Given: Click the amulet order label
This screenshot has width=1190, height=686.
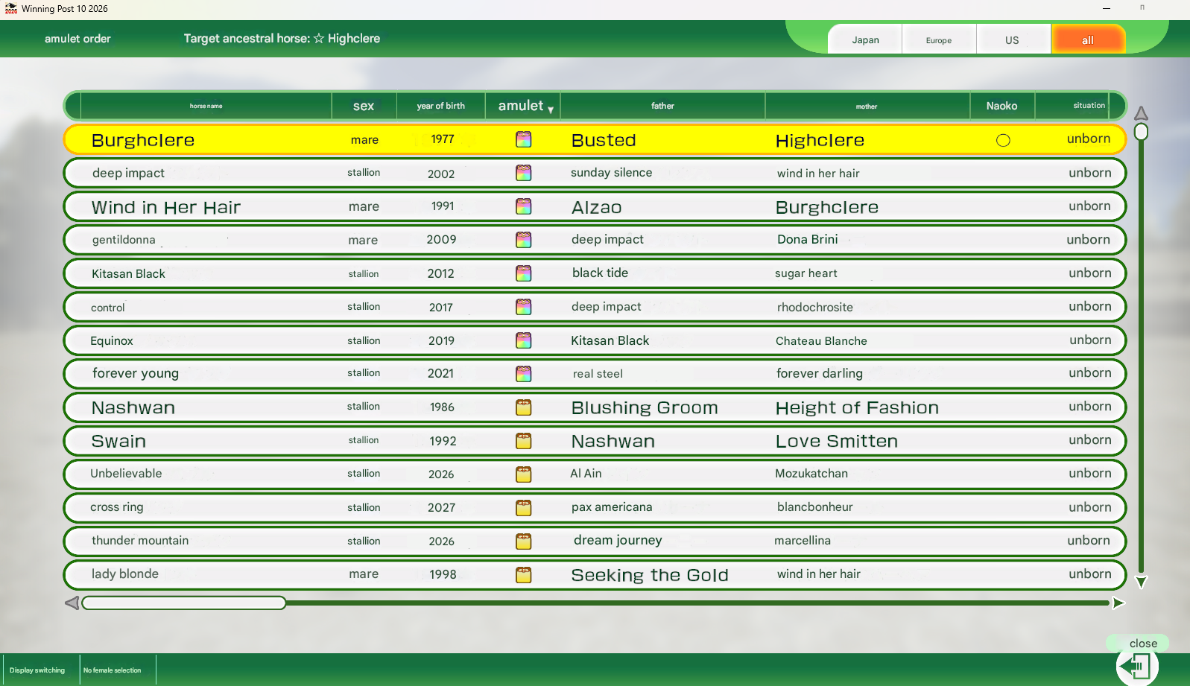Looking at the screenshot, I should pos(77,39).
